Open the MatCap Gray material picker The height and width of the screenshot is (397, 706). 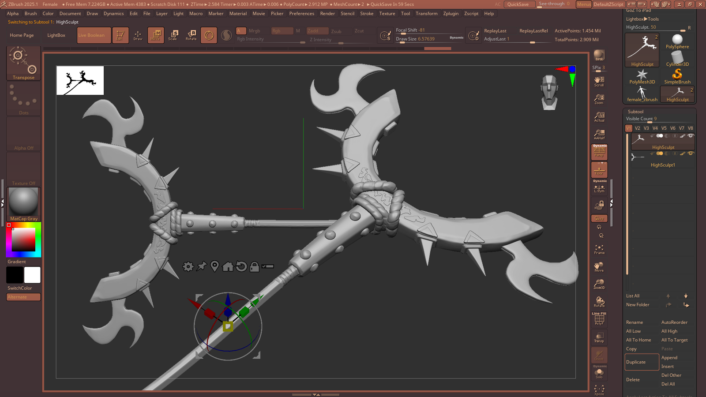pyautogui.click(x=23, y=204)
